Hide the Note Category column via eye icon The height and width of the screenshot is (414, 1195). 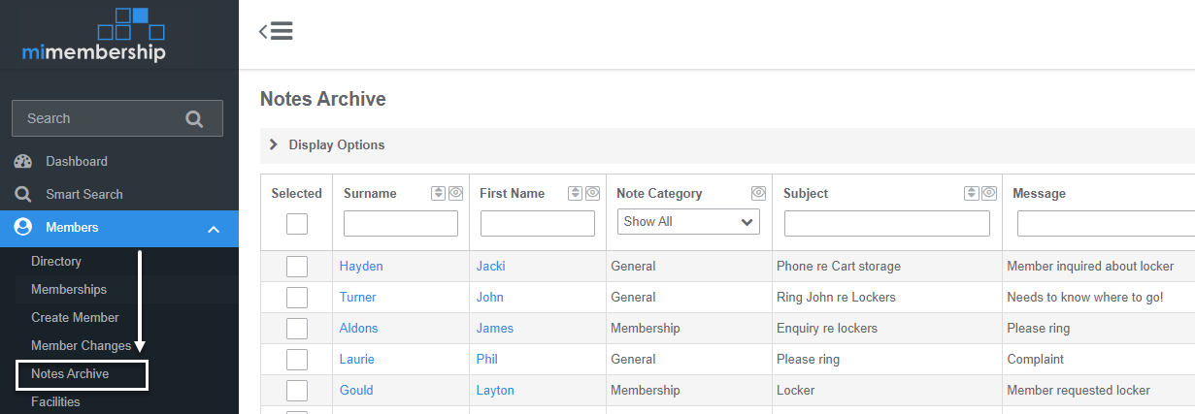coord(759,193)
